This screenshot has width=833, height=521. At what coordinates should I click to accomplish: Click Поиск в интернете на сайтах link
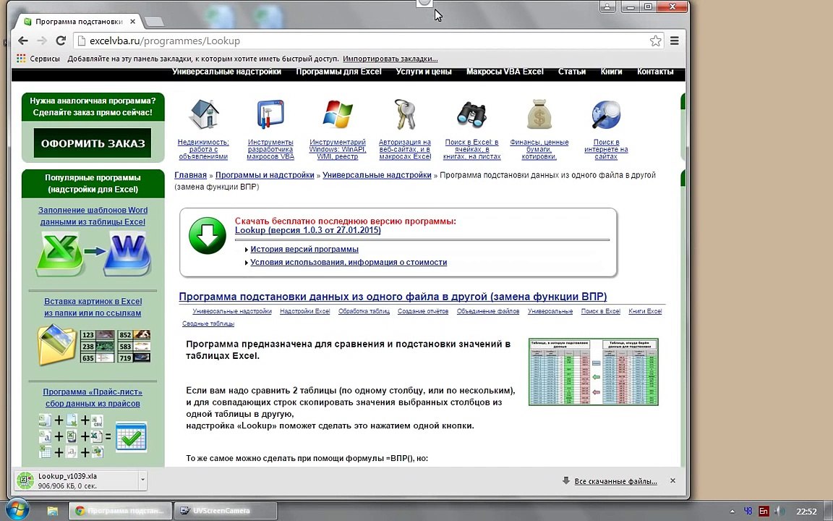click(x=606, y=149)
